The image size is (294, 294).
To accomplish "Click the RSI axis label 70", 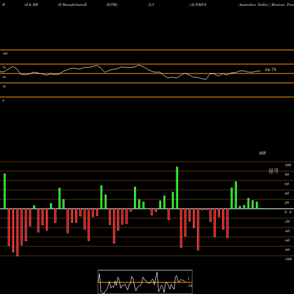I will [4, 68].
